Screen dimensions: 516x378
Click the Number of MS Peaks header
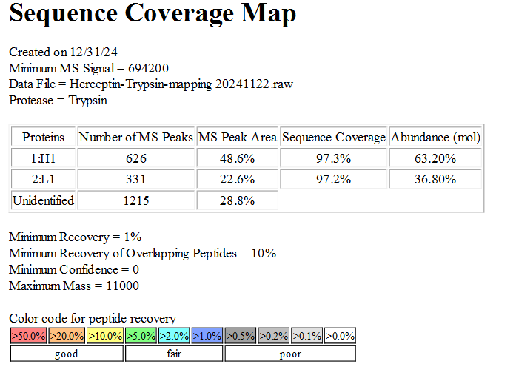tap(135, 137)
